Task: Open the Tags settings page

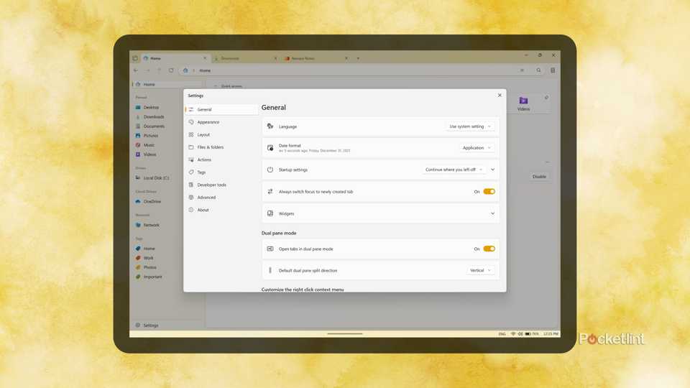Action: point(201,172)
